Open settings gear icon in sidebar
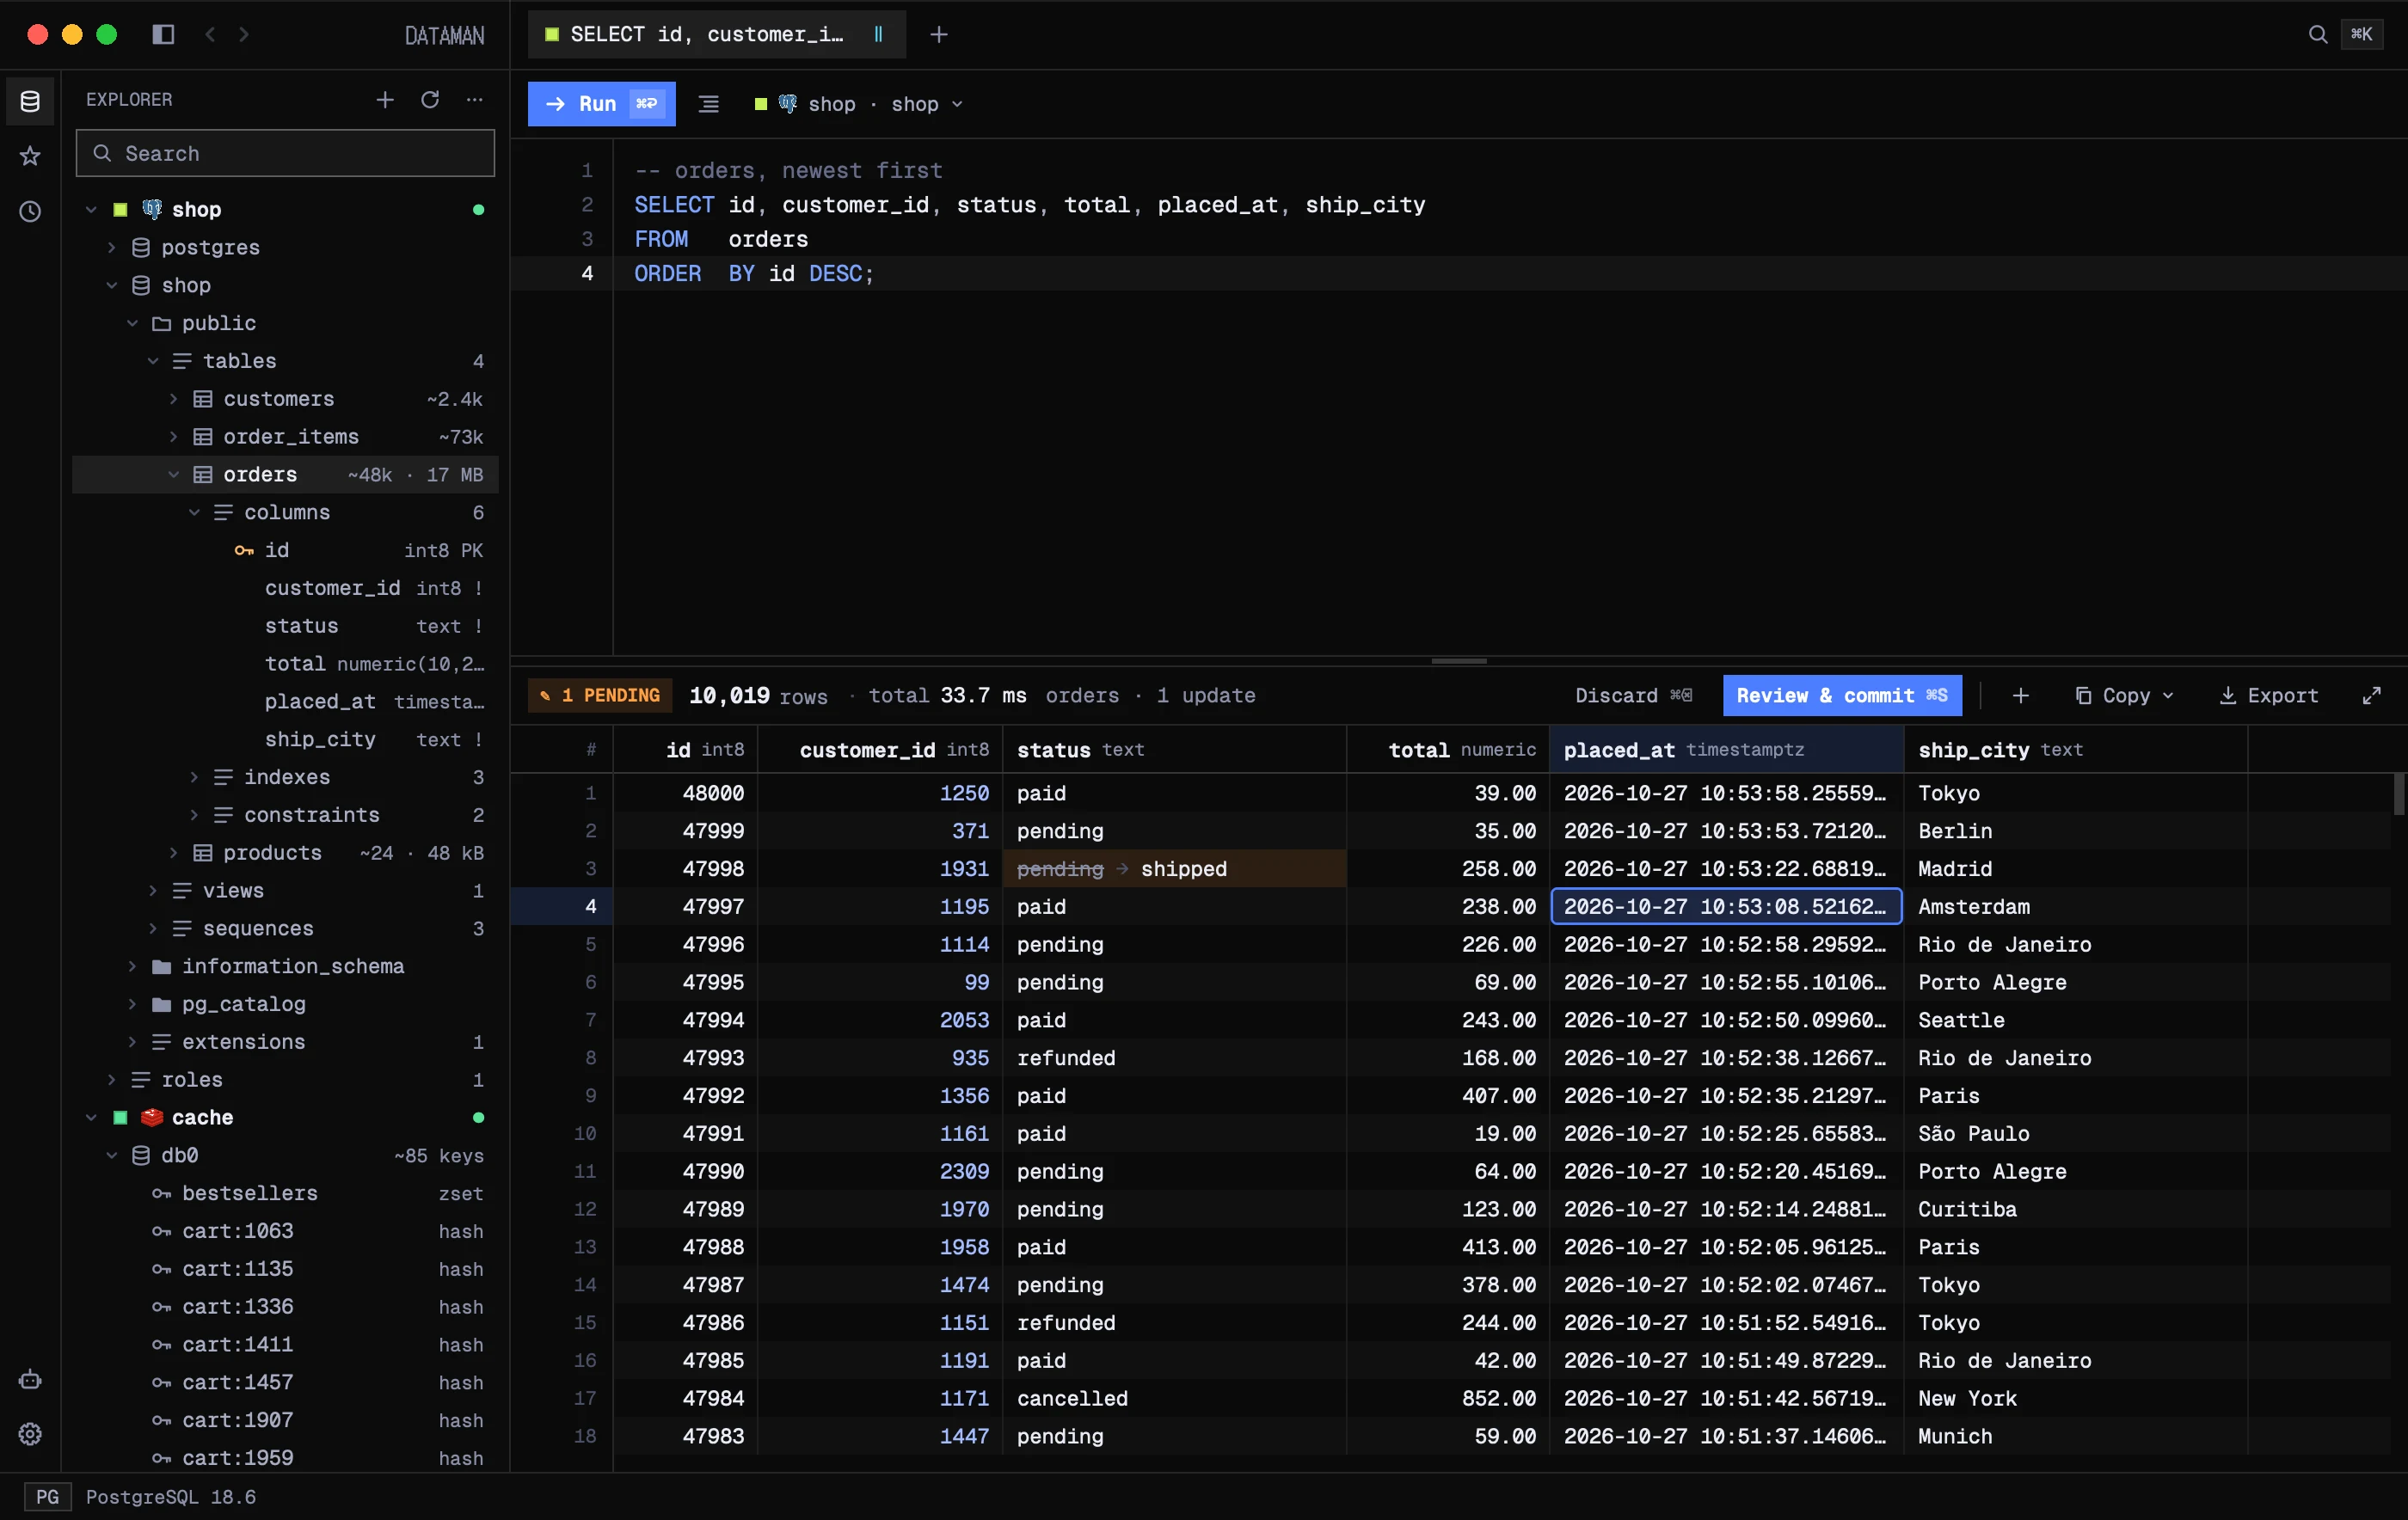 [x=30, y=1434]
